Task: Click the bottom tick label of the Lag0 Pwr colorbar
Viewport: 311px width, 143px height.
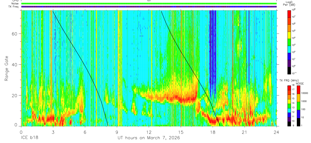Action: click(294, 73)
